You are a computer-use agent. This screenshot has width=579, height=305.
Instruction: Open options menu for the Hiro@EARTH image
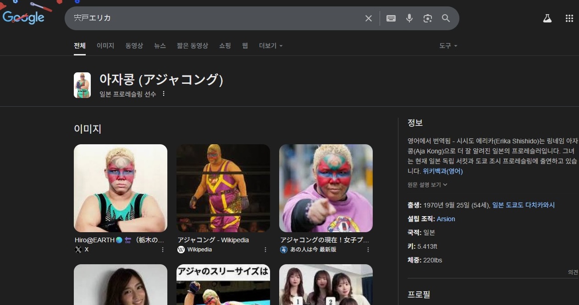coord(163,250)
